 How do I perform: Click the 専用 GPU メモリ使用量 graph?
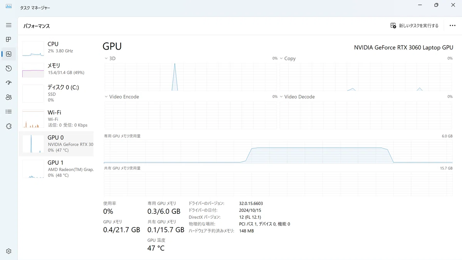coord(278,151)
